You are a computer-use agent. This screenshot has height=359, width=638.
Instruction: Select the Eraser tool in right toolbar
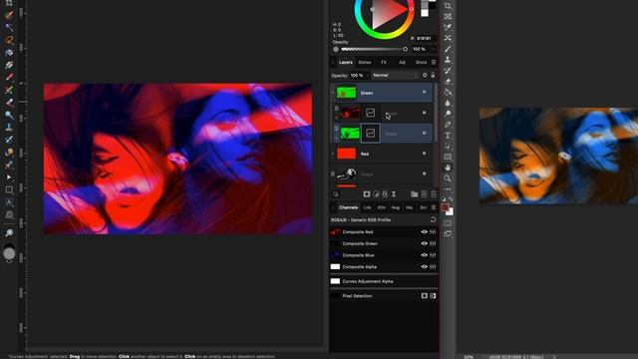tap(448, 82)
